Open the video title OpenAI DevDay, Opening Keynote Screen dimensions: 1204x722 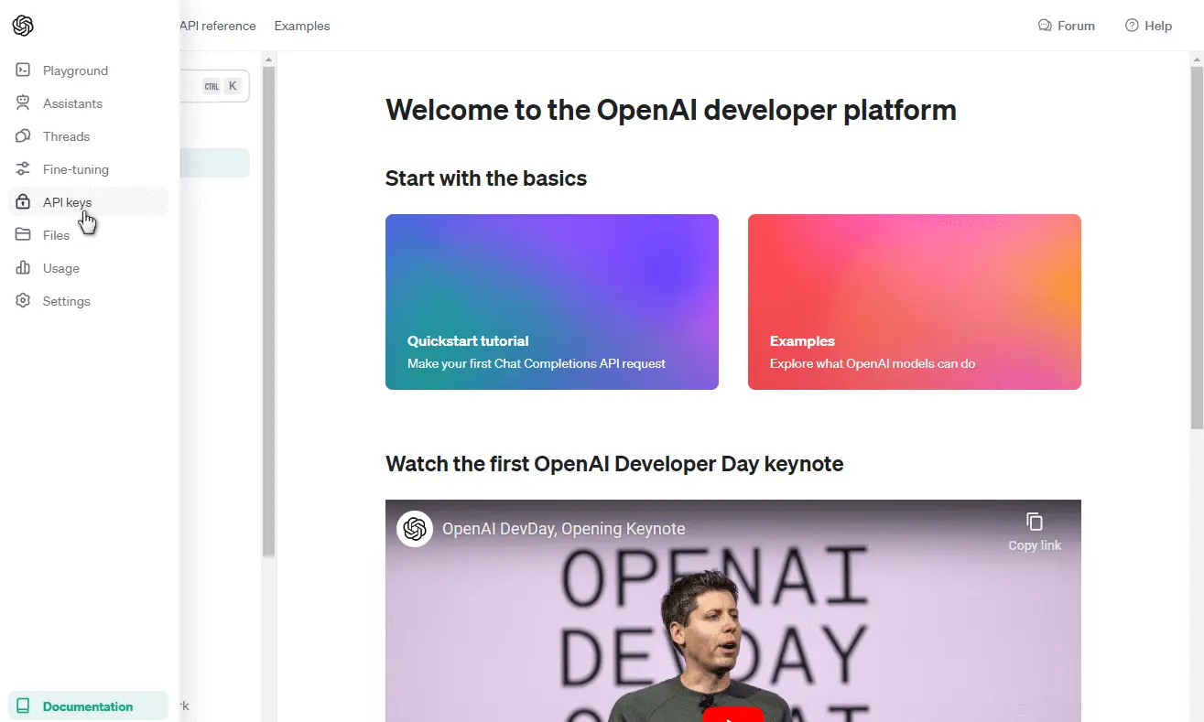point(563,529)
